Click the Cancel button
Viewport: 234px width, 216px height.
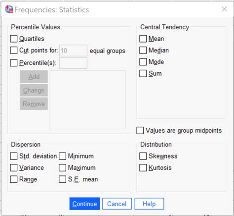[x=117, y=204]
